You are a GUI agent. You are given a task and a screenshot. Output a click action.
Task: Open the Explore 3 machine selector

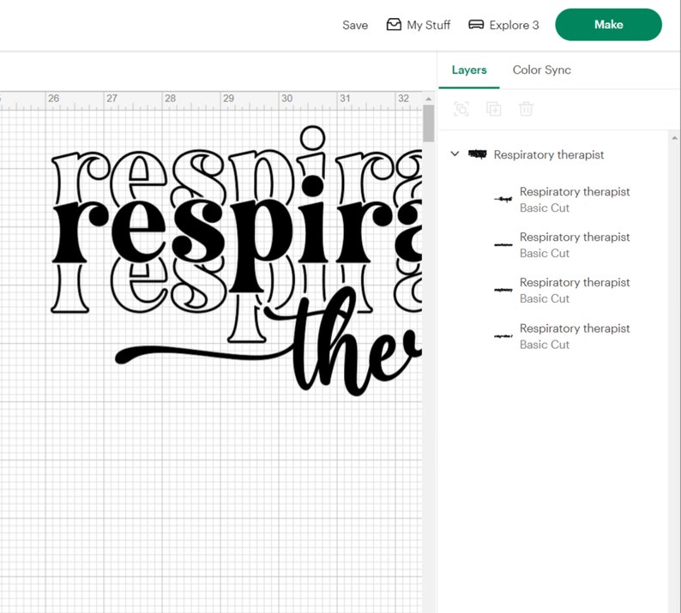(503, 25)
